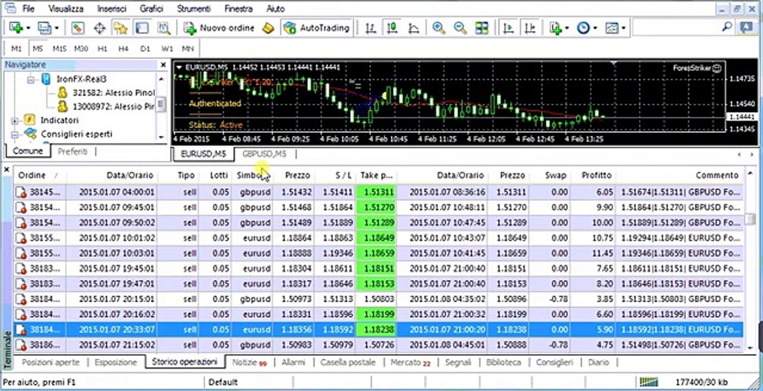The height and width of the screenshot is (391, 763).
Task: Toggle the Terminal window icon
Action: tap(141, 28)
